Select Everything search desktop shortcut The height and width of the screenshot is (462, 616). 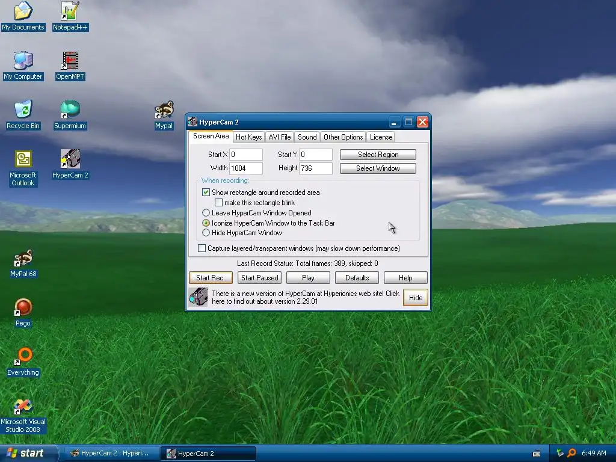point(23,362)
